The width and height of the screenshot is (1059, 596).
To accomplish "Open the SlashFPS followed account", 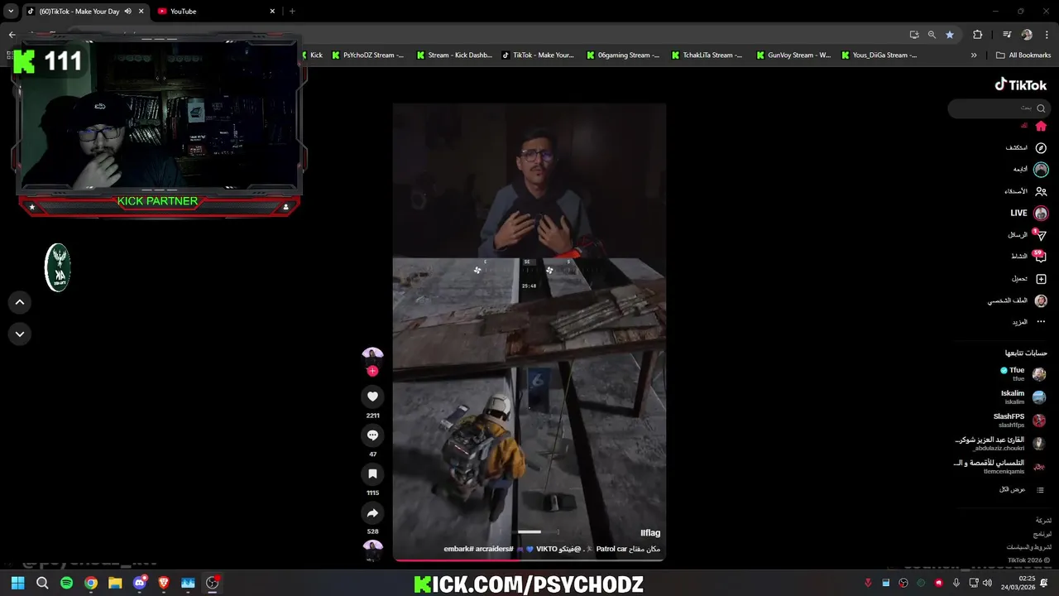I will point(1020,421).
